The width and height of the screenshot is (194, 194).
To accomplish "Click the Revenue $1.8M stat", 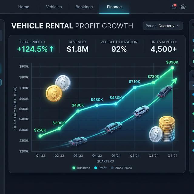I will coord(78,46).
